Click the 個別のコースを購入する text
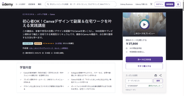Viewport: 184px width, 96px height. (x=136, y=40)
